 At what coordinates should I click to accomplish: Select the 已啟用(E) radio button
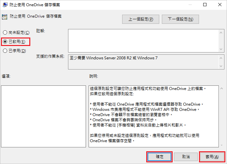click(x=14, y=42)
